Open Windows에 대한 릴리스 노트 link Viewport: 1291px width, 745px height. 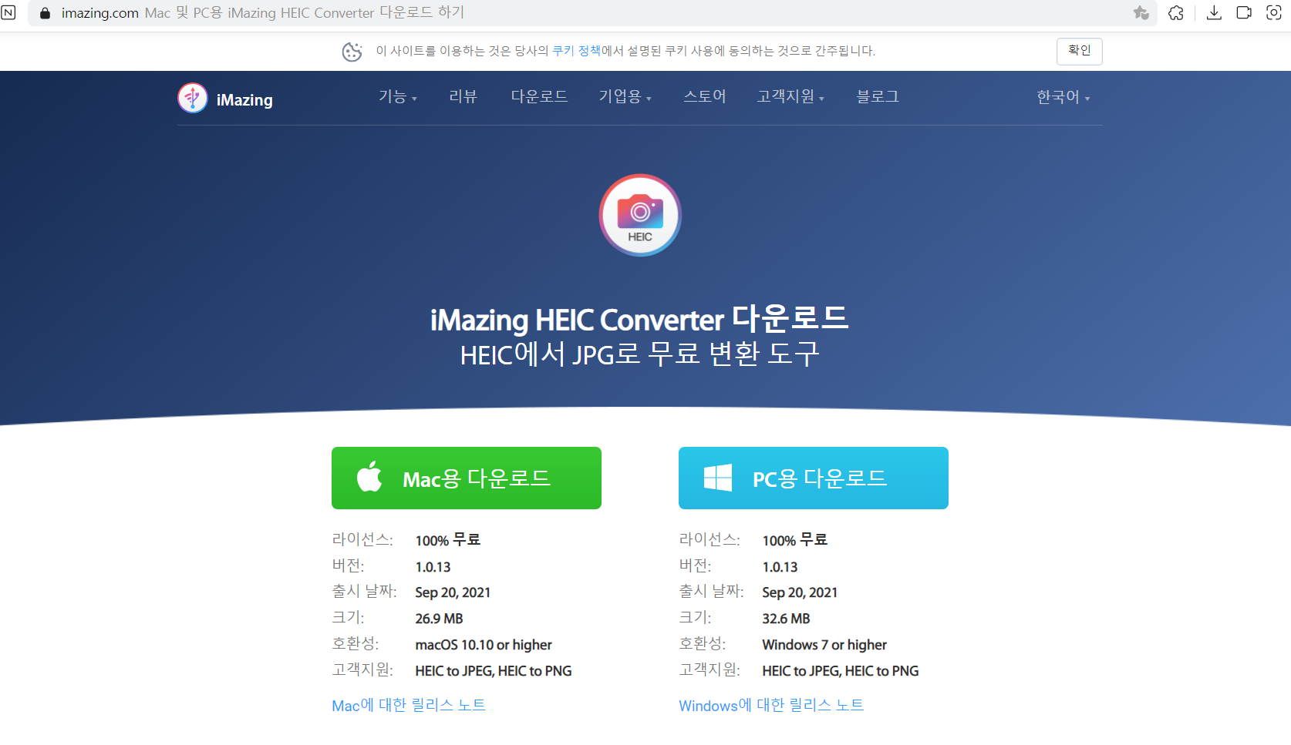point(771,705)
